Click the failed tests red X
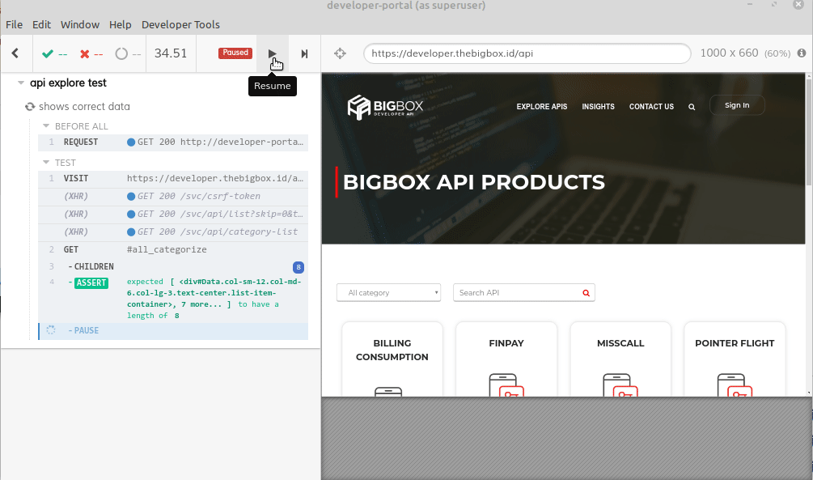Image resolution: width=813 pixels, height=480 pixels. [x=84, y=53]
